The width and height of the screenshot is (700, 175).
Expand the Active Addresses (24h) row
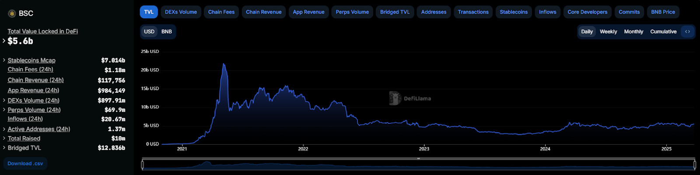[4, 129]
